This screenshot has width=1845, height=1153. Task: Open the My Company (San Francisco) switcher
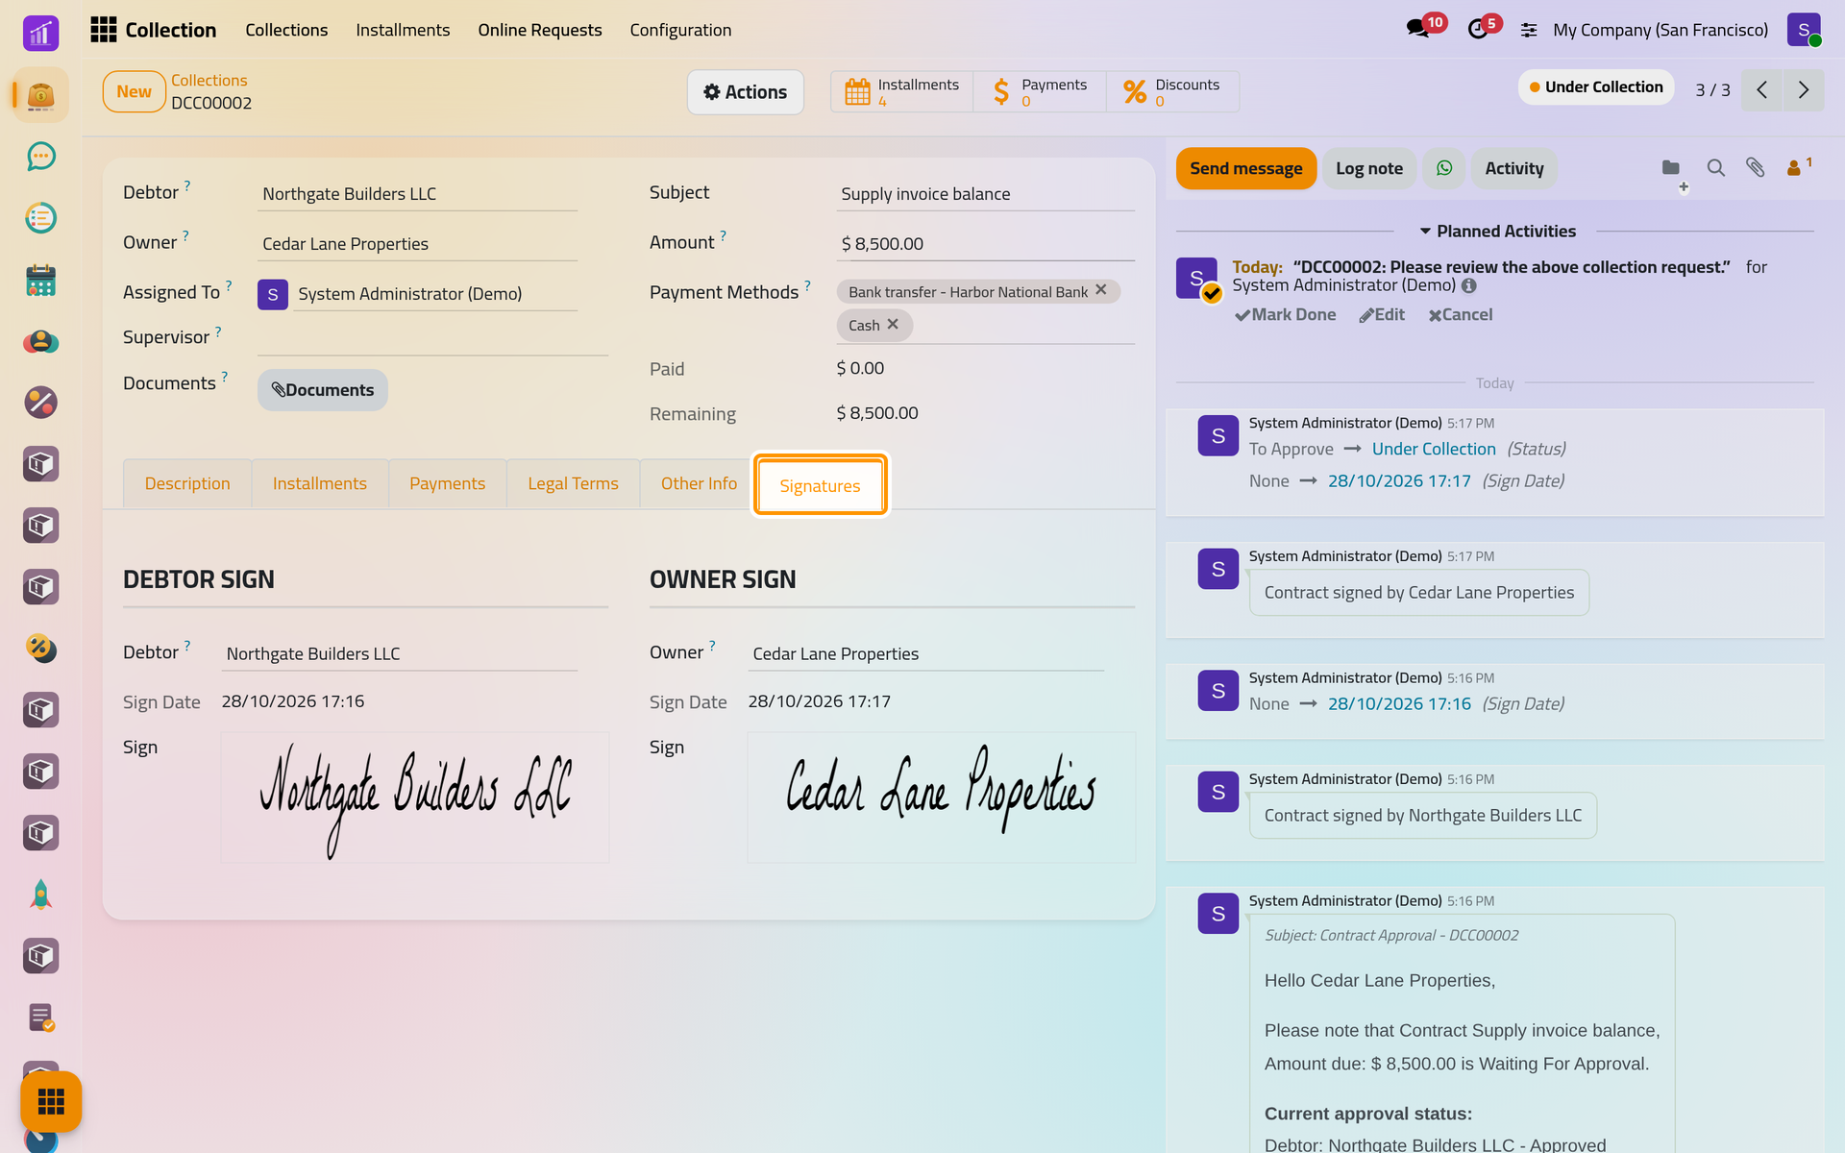[1660, 30]
